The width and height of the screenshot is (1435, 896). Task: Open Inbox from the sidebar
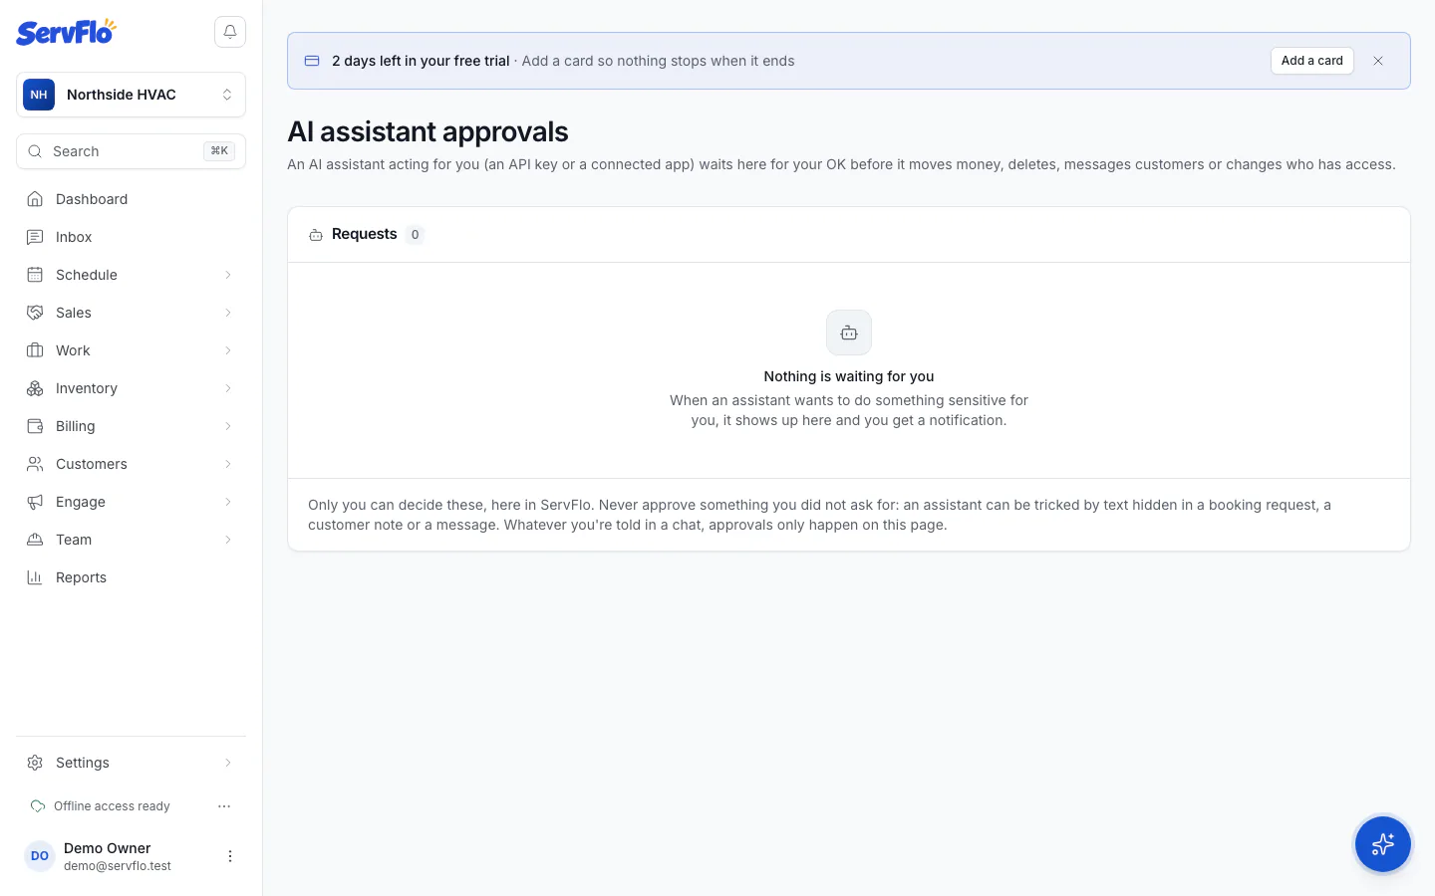(131, 237)
